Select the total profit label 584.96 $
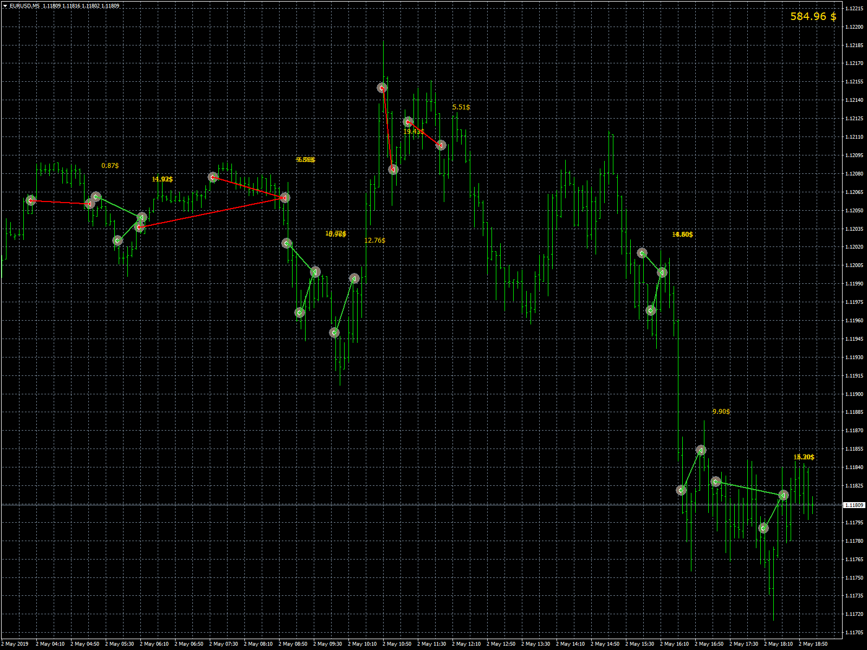The image size is (867, 650). coord(813,16)
